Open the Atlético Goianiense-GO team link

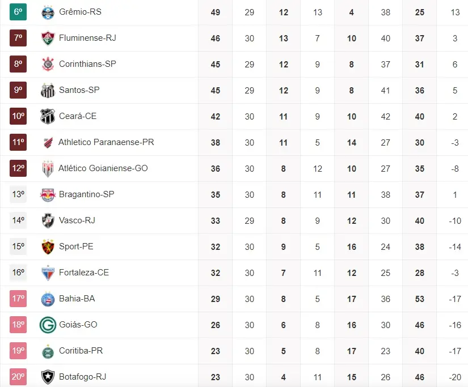103,168
